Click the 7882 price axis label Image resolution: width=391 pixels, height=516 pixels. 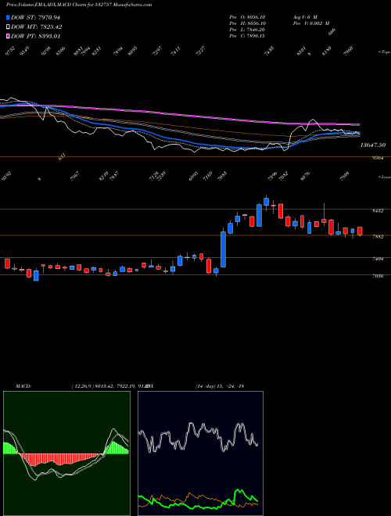[x=378, y=237]
